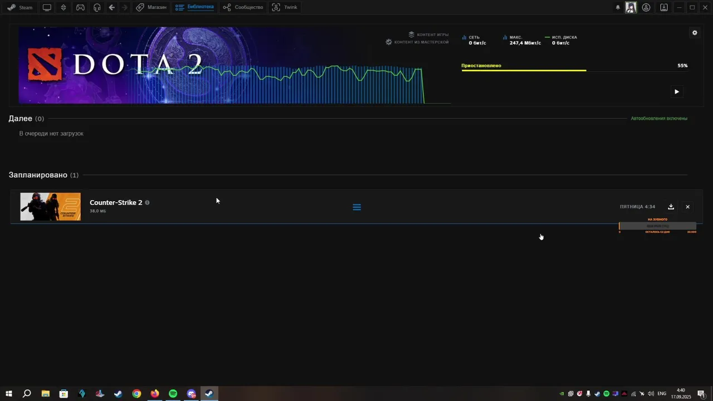The width and height of the screenshot is (713, 401).
Task: Open the Windows action center notifications
Action: coord(701,394)
